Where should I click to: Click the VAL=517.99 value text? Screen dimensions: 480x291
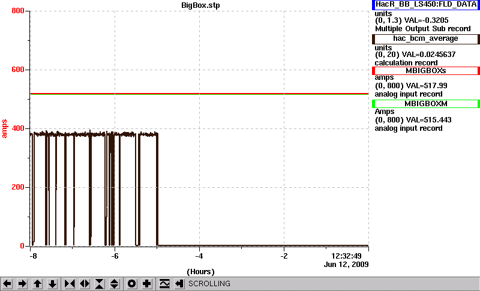pos(426,86)
